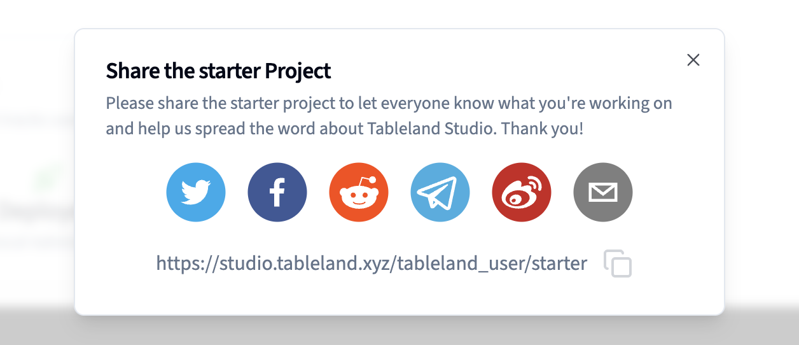
Task: Click the "Share the starter Project" heading
Action: 218,71
